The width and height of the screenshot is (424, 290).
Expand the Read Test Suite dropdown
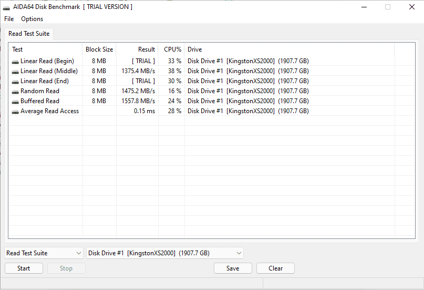[x=44, y=253]
